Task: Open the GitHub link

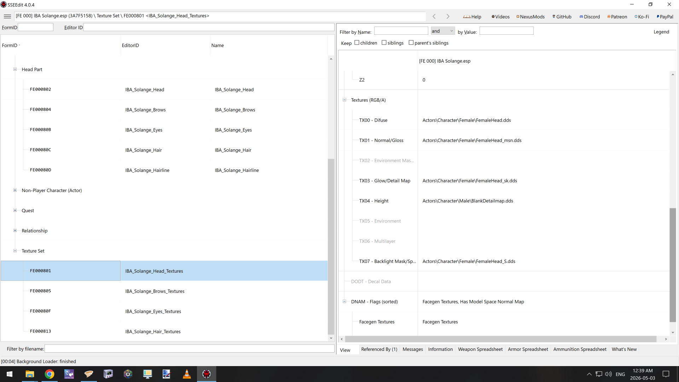Action: [562, 17]
